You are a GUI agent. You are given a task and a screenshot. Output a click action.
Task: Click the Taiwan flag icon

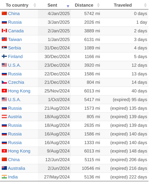[4, 39]
